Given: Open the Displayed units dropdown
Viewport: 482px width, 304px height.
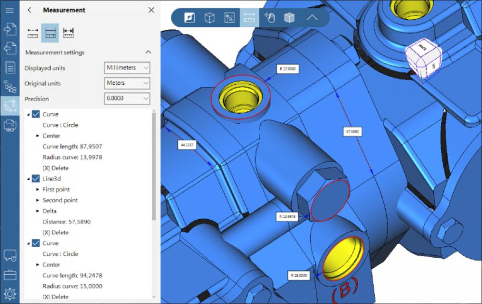Looking at the screenshot, I should pyautogui.click(x=127, y=68).
